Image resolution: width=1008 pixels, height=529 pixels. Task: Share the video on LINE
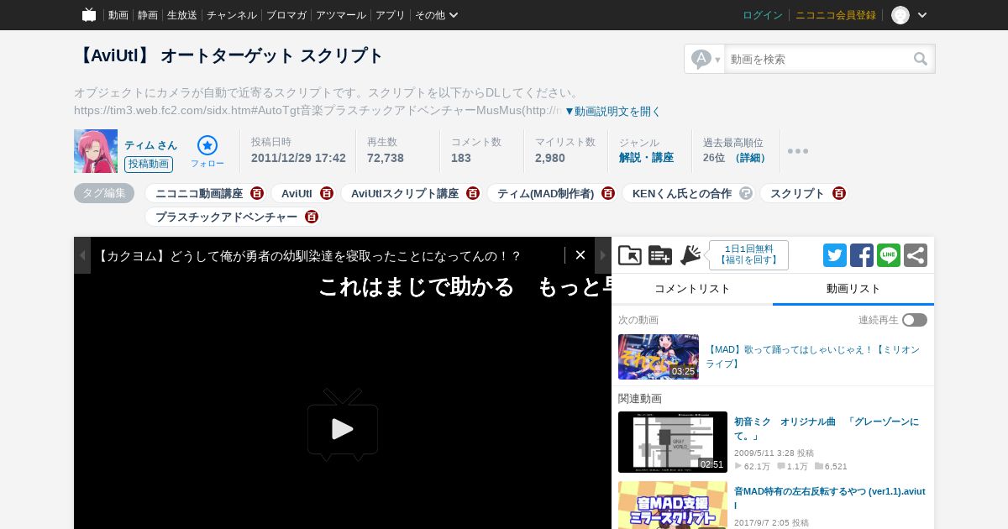point(889,255)
